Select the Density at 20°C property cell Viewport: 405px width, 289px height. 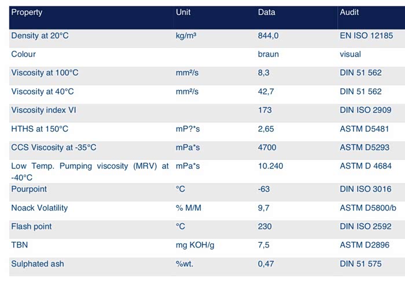point(40,36)
